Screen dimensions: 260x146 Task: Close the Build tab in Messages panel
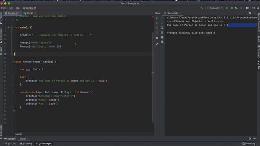click(x=28, y=139)
